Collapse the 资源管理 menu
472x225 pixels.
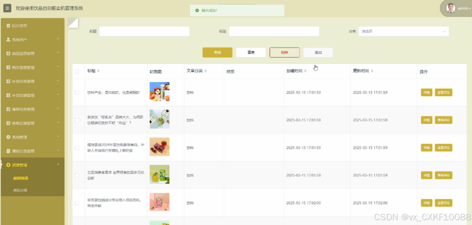[32, 165]
